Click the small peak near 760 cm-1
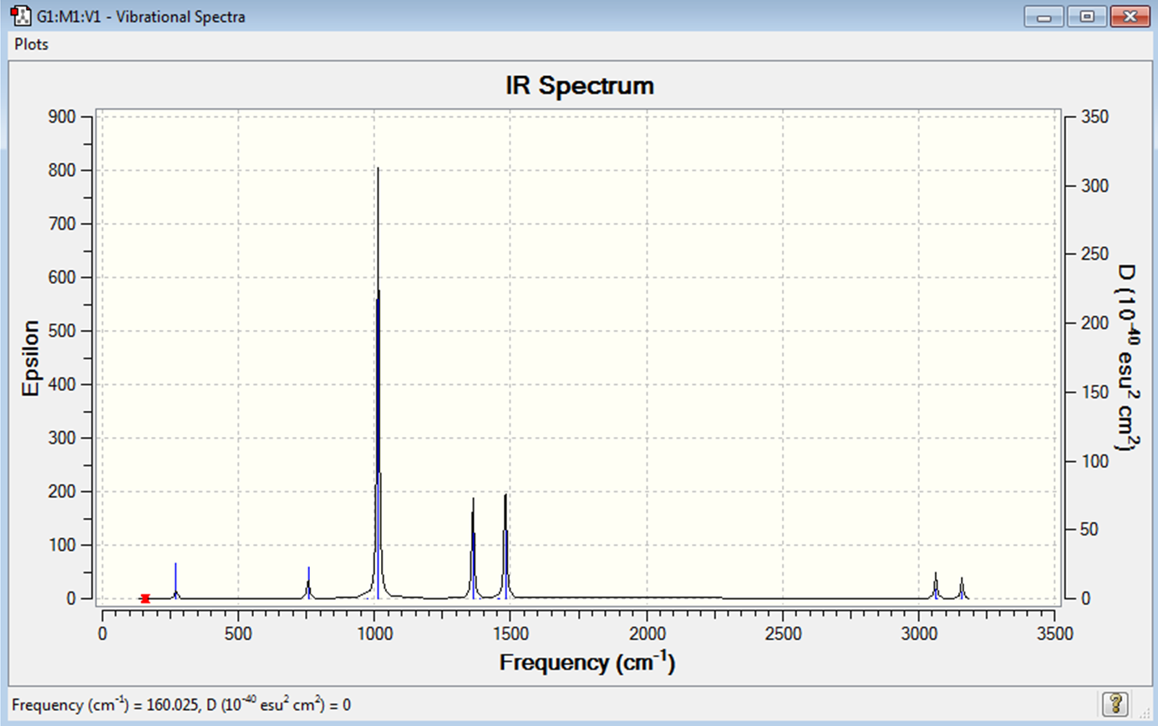 pos(308,583)
